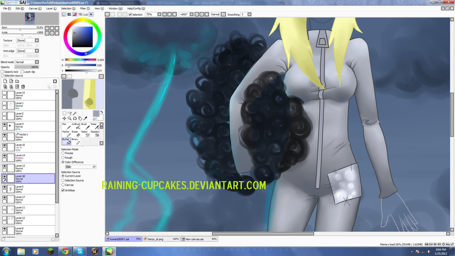Adjust the Hue slider

point(80,60)
